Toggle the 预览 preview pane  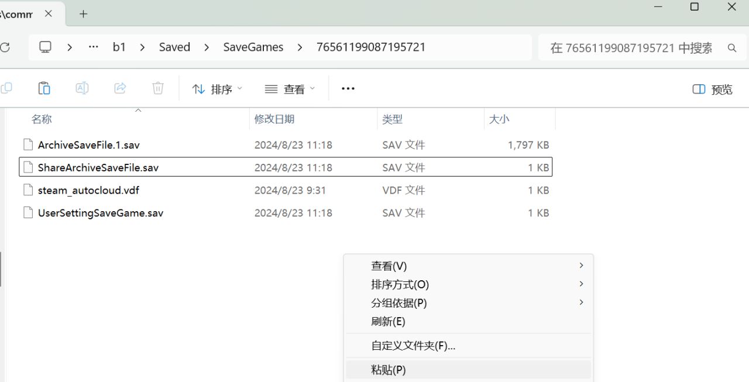(712, 89)
